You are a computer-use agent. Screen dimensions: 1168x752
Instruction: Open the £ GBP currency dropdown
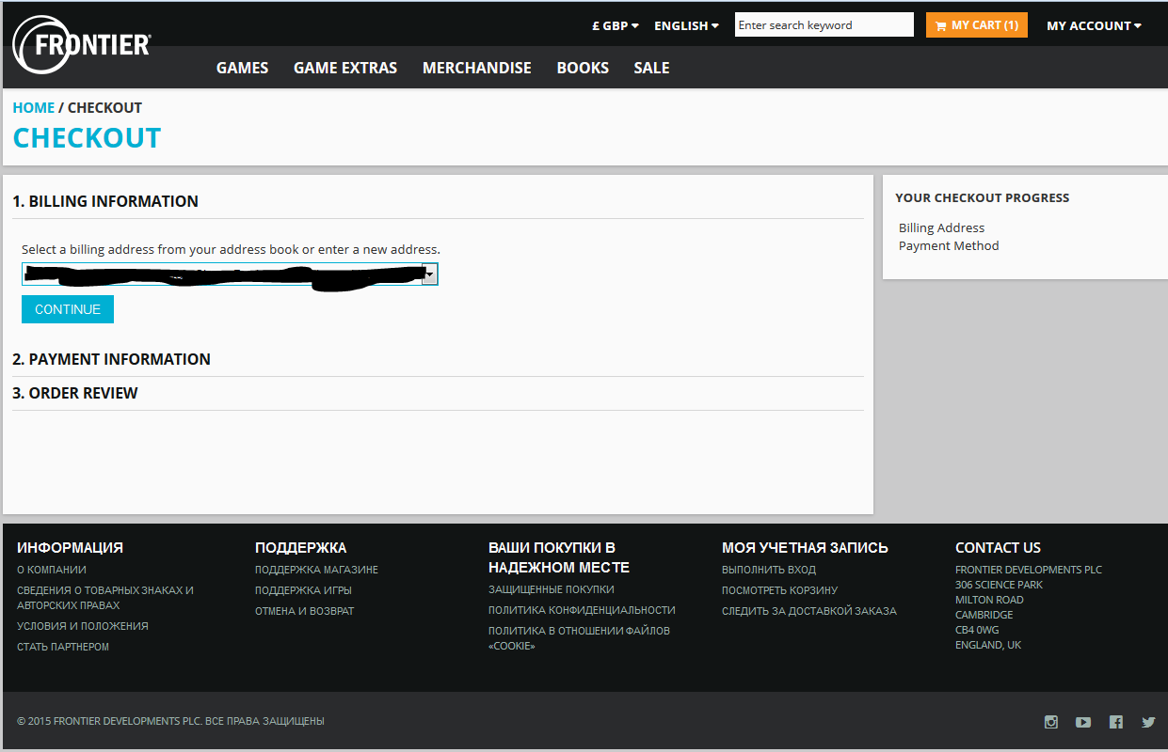tap(616, 25)
